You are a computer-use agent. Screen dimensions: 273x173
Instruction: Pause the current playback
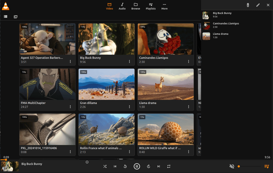click(x=137, y=167)
